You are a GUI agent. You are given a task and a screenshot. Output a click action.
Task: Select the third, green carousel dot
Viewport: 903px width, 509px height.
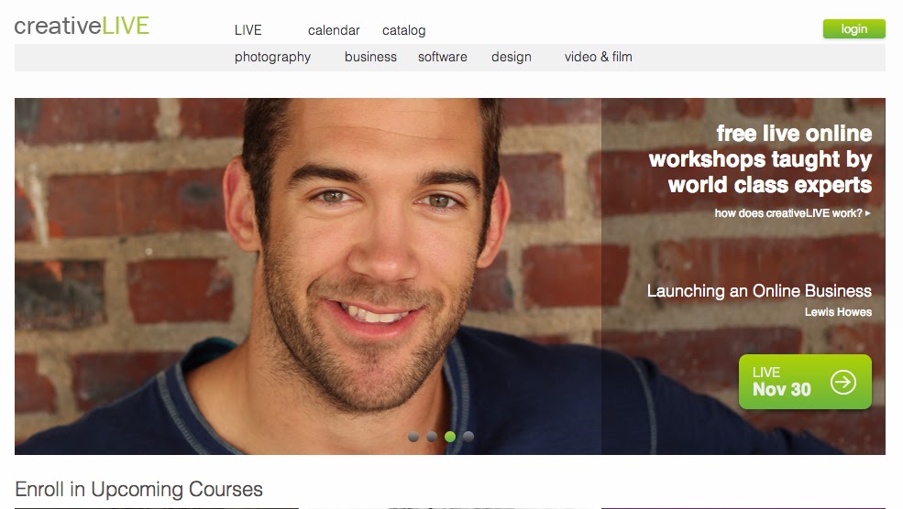pyautogui.click(x=450, y=437)
